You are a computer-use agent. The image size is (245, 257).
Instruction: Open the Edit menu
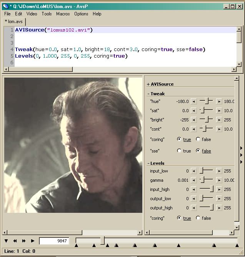(x=18, y=14)
